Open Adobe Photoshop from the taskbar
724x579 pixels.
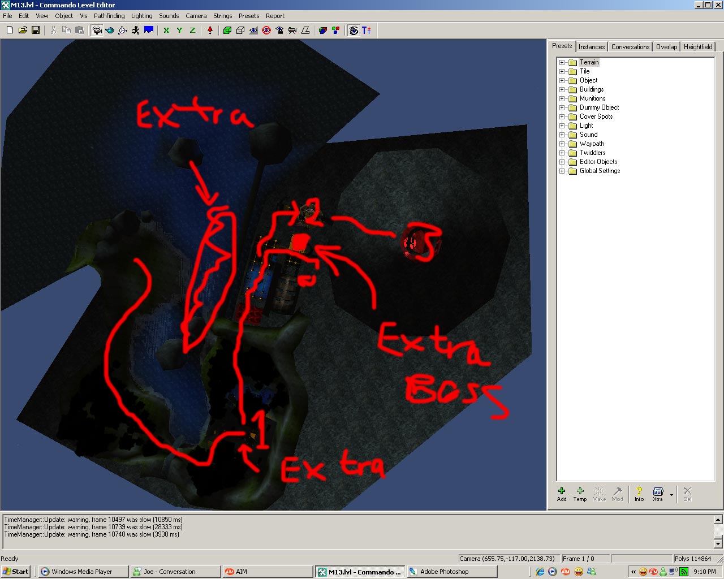451,572
